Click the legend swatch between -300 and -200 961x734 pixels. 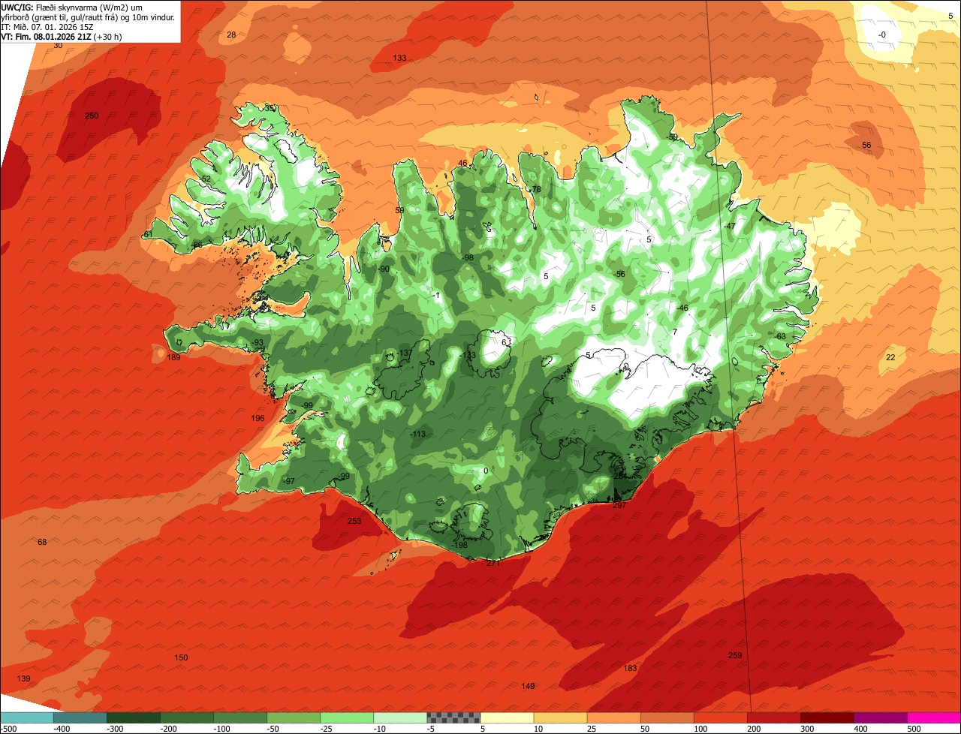pyautogui.click(x=133, y=717)
